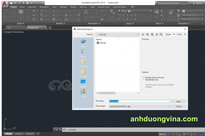Enable Update sheet and view thumbnails now
Viewport: 205px width, 136px height.
[x=144, y=78]
